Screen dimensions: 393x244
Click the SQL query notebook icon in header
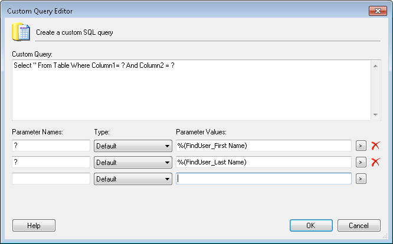(21, 32)
